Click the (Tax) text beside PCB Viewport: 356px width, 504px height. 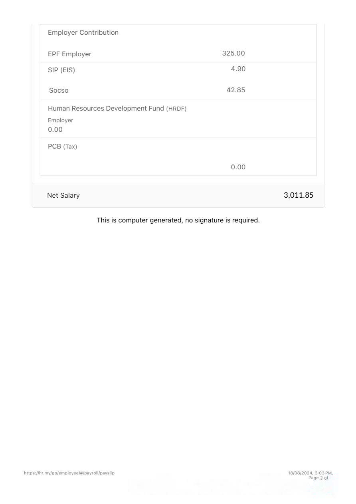tap(70, 147)
